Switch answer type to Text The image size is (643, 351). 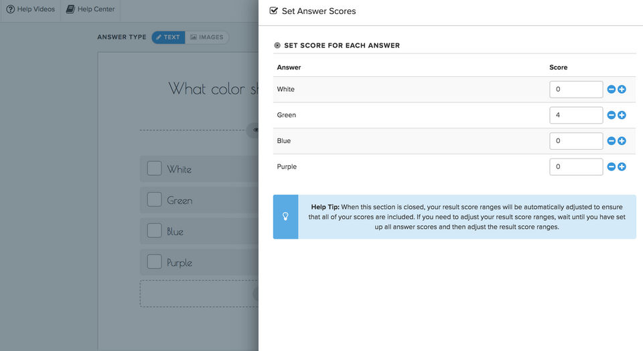click(x=168, y=37)
